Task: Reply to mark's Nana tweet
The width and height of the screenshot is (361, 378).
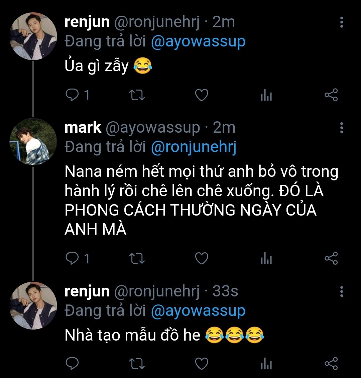Action: [x=71, y=258]
